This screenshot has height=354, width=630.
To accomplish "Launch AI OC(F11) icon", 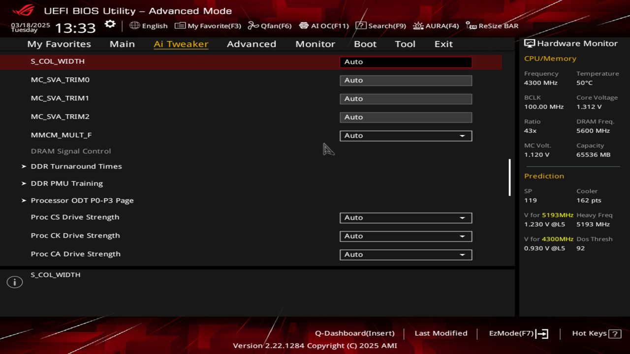I will coord(304,26).
